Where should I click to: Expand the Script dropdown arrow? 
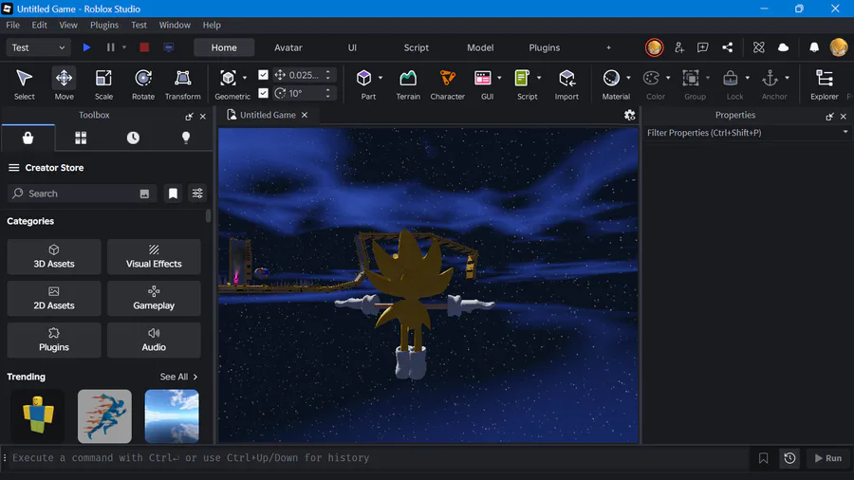[539, 78]
